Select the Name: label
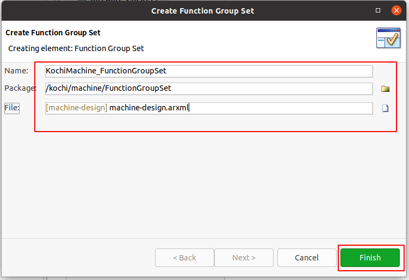Viewport: 409px width, 280px height. (16, 71)
